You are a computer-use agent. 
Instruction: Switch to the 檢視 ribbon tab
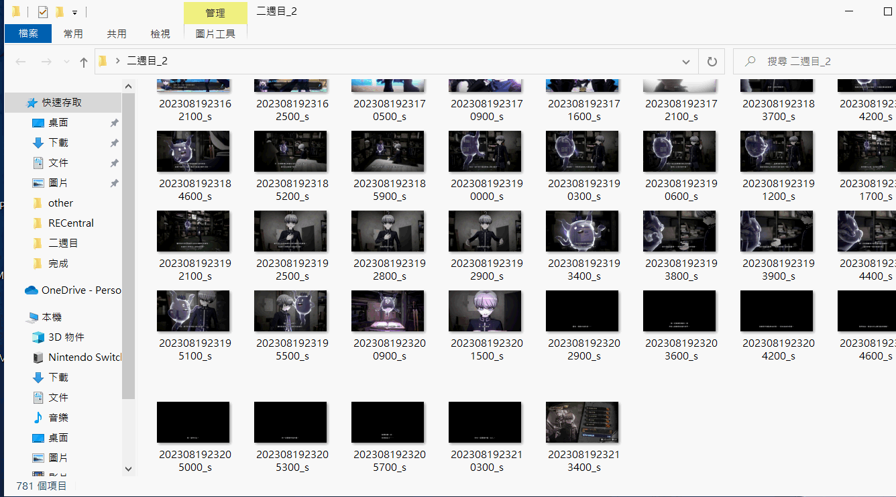pos(160,34)
